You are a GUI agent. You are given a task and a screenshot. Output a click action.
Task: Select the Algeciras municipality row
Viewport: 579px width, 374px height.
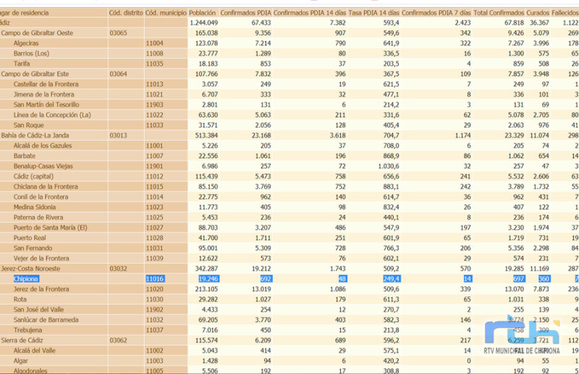point(289,43)
